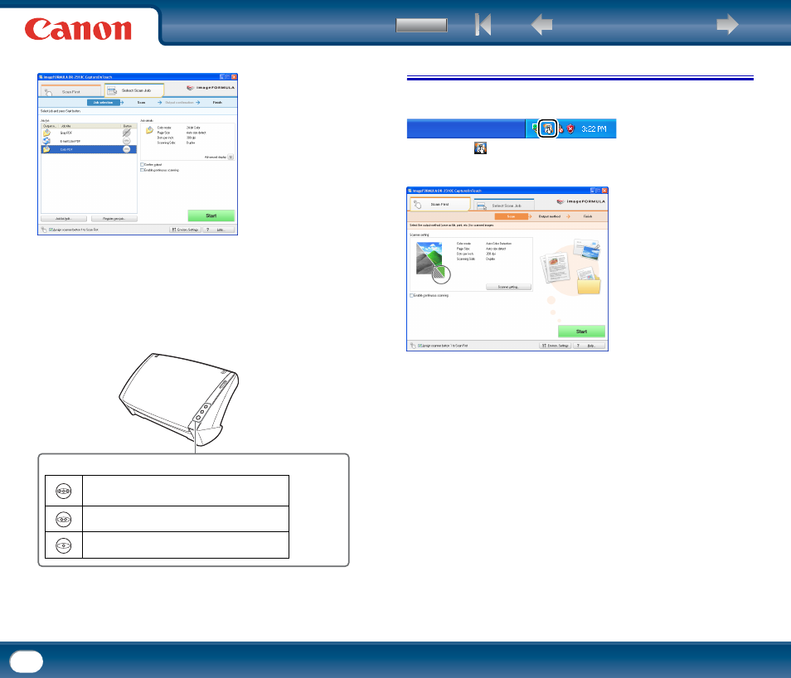791x678 pixels.
Task: Click the two-dot job button icon in table
Action: click(x=64, y=519)
